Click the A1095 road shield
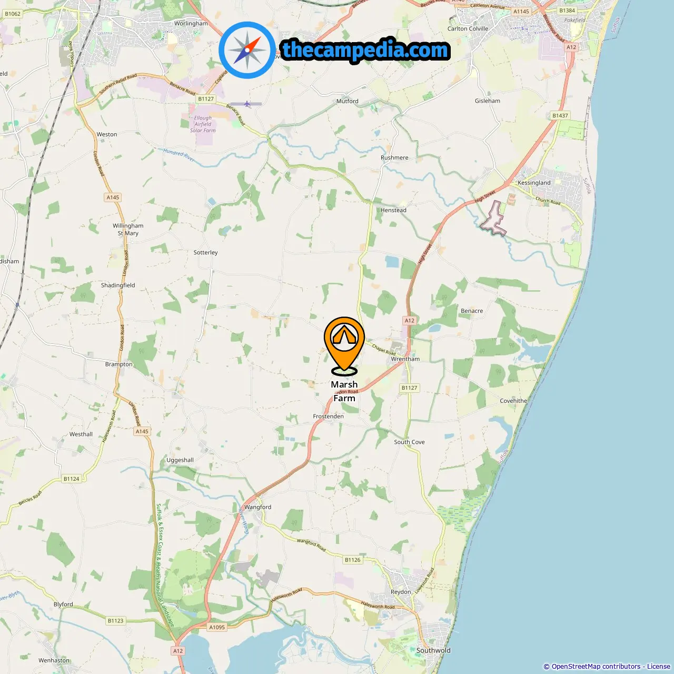 click(217, 627)
